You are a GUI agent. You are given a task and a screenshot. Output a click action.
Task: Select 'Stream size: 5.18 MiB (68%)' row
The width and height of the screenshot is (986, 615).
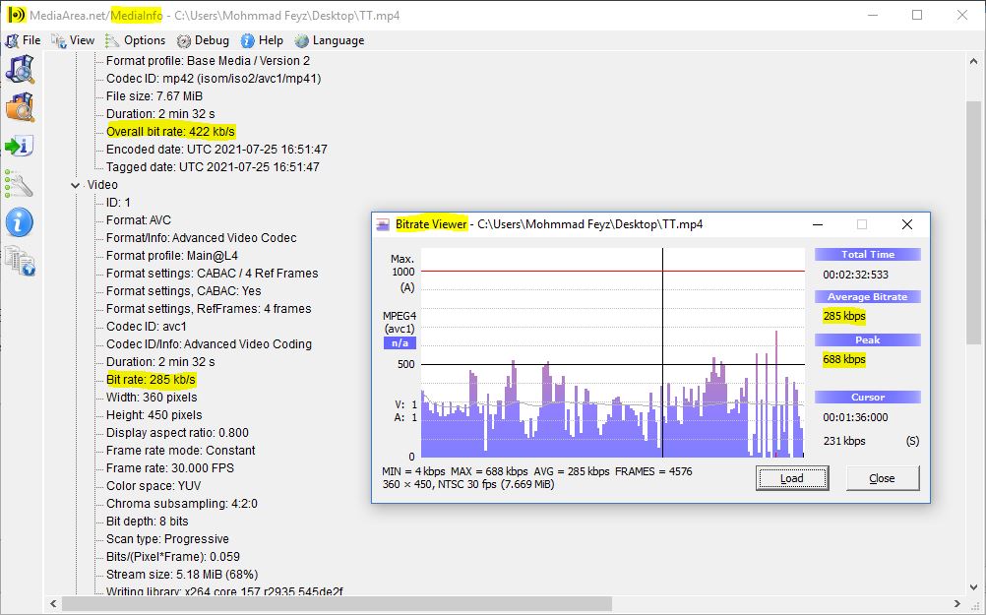pyautogui.click(x=182, y=574)
